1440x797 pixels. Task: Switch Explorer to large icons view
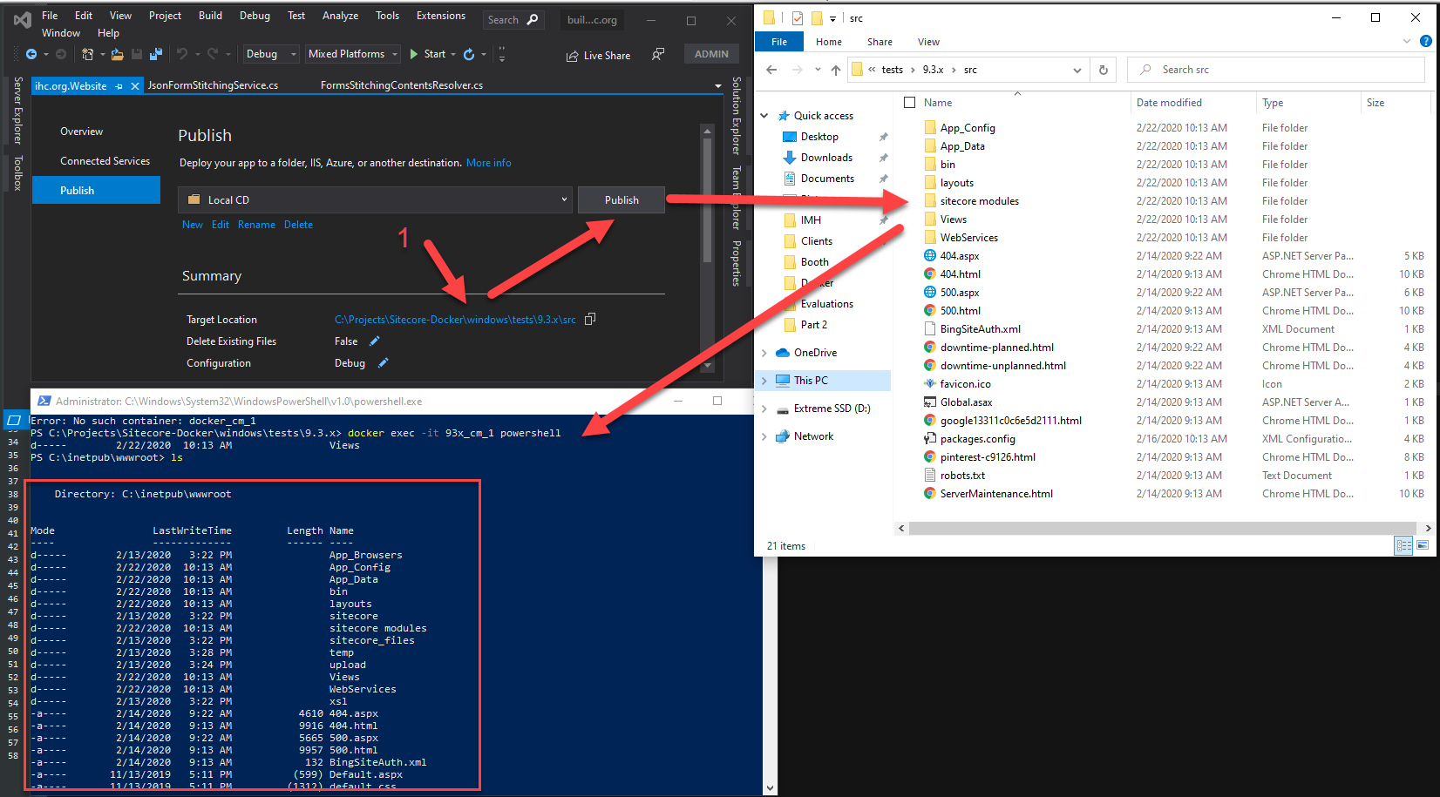(x=1423, y=545)
